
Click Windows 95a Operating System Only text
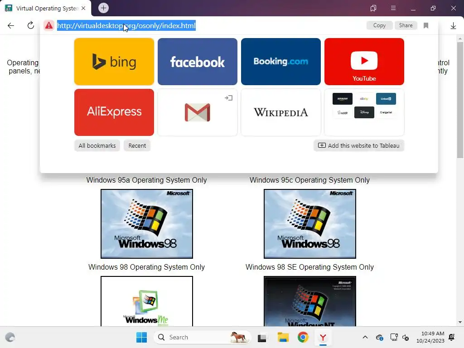click(146, 180)
